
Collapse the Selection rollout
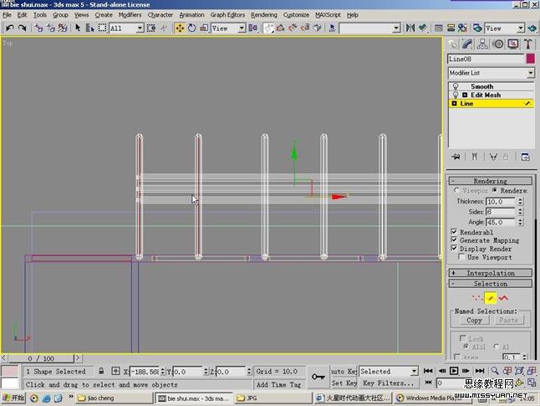click(491, 284)
